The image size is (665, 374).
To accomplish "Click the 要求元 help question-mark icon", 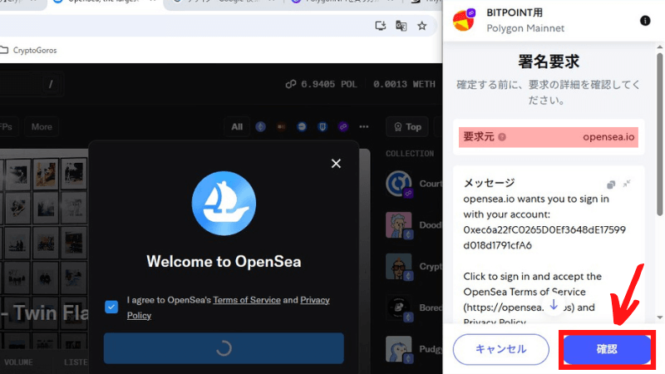I will (x=502, y=137).
